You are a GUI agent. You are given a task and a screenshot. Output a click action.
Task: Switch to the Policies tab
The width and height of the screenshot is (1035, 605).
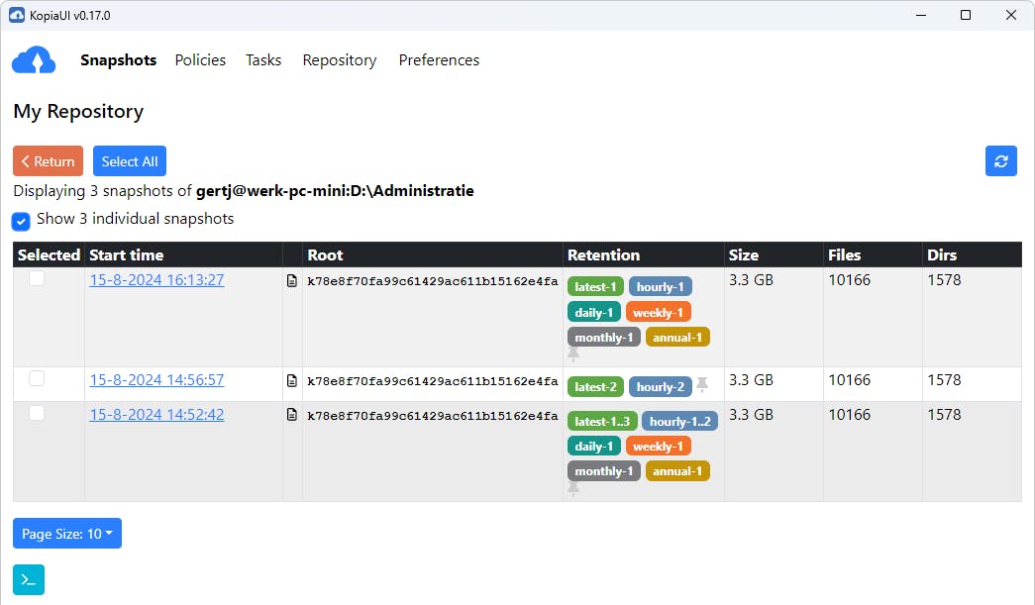tap(200, 60)
